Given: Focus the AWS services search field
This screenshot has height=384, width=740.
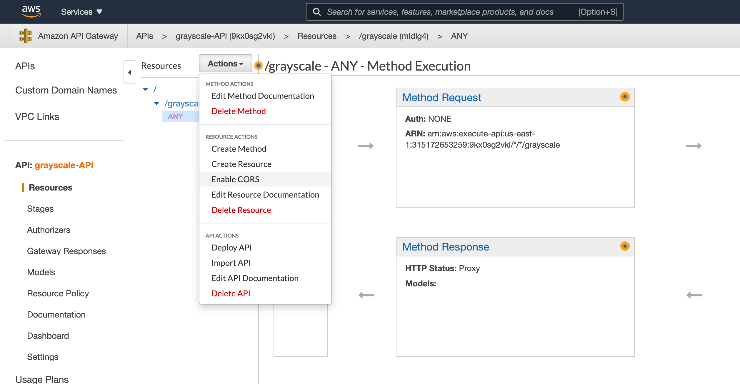Looking at the screenshot, I should [440, 12].
